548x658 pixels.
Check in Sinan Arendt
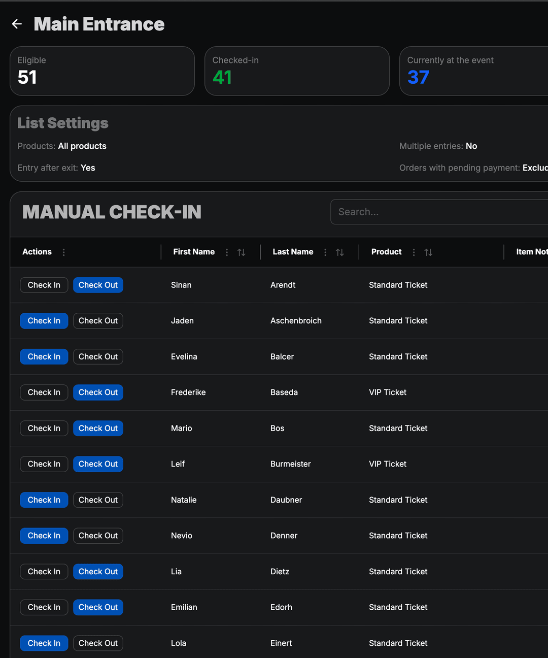coord(44,285)
